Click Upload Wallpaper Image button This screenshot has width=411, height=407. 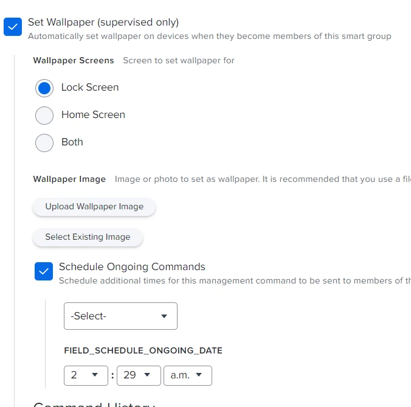94,207
